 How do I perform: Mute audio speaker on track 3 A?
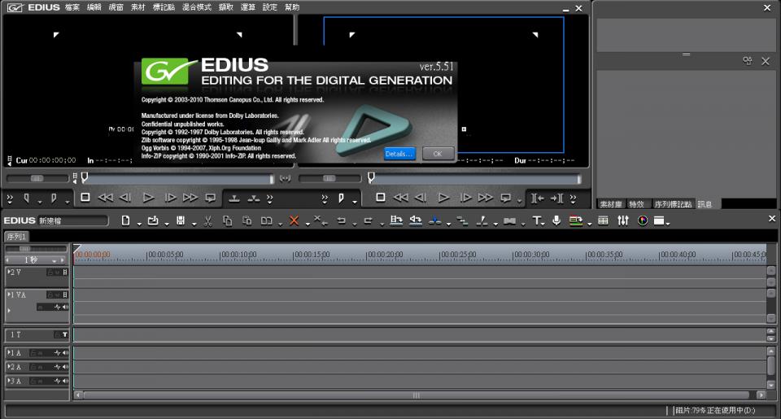[65, 381]
